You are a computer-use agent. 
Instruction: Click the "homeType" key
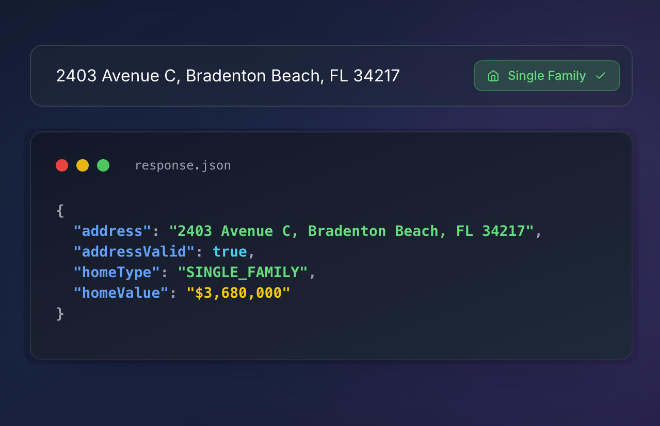pyautogui.click(x=117, y=272)
